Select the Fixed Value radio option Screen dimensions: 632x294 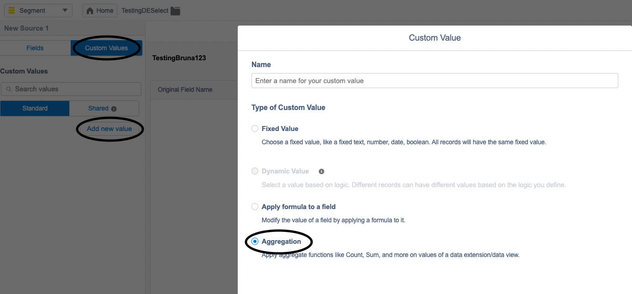[255, 129]
